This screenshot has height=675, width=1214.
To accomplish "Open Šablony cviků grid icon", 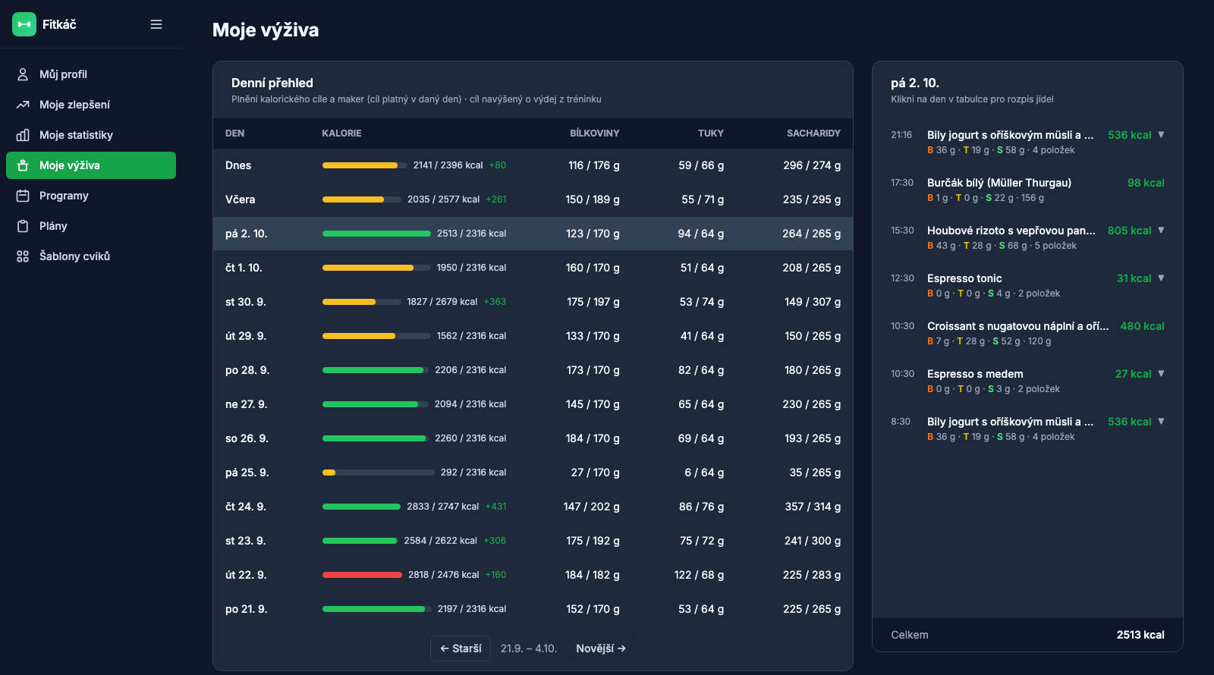I will point(23,256).
